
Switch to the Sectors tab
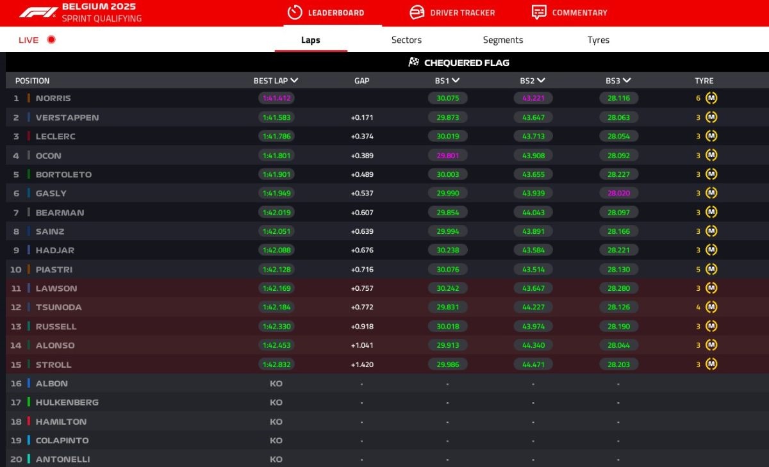click(x=406, y=40)
